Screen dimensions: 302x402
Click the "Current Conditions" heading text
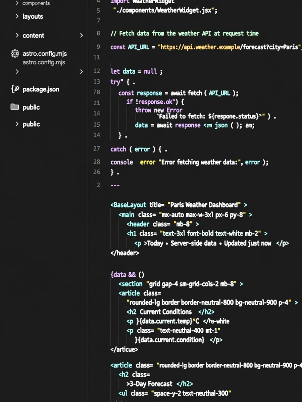[166, 312]
